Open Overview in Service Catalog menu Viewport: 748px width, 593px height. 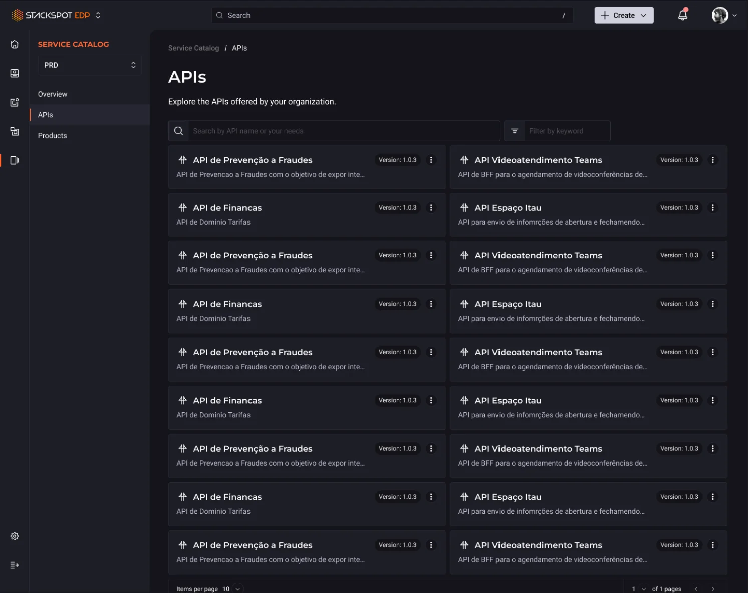[x=53, y=94]
